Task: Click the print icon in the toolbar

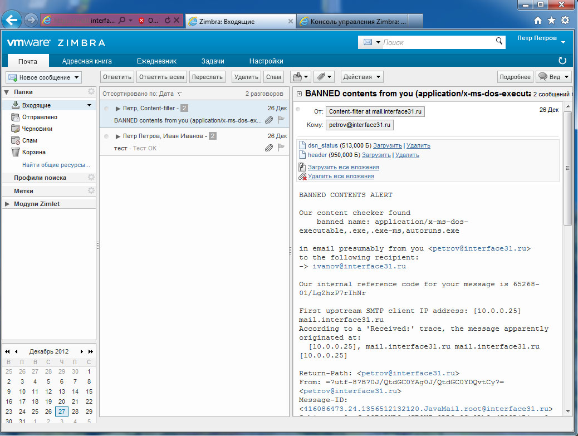Action: [298, 77]
